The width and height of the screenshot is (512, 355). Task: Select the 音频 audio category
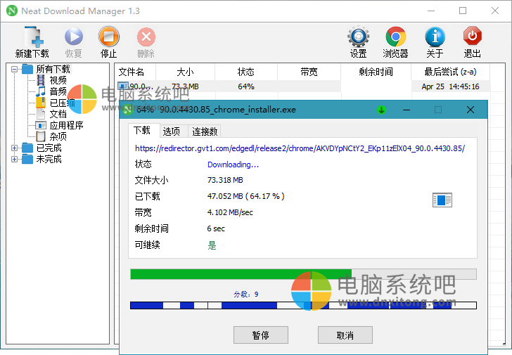click(x=58, y=91)
